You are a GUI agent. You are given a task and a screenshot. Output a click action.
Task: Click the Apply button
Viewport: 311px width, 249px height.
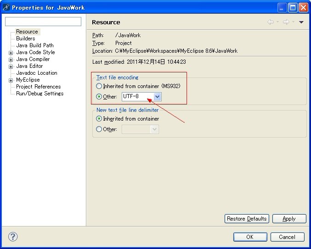pos(289,219)
